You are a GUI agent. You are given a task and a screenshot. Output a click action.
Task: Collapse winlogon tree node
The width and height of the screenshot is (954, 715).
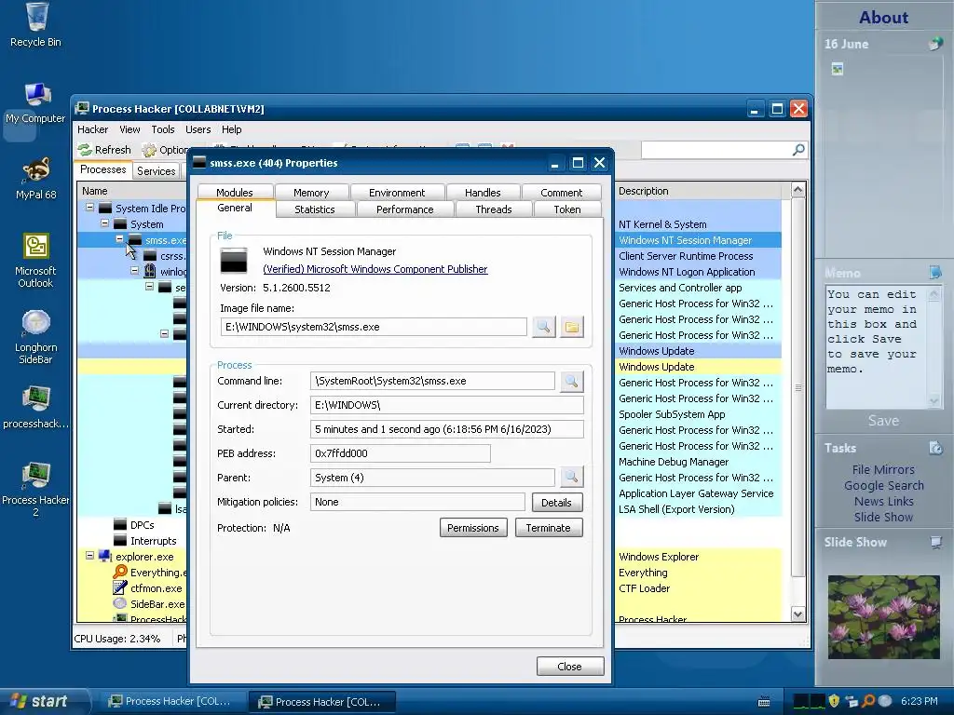tap(134, 271)
